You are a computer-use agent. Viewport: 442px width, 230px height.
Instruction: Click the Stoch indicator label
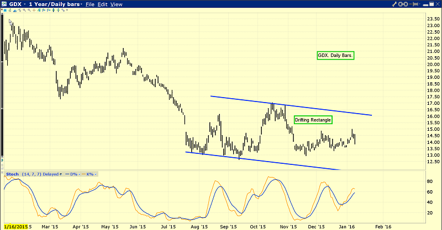coord(11,174)
